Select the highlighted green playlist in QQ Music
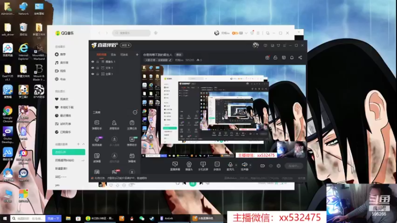The height and width of the screenshot is (223, 397). (x=68, y=152)
